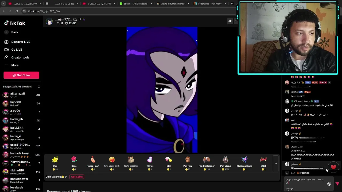342x192 pixels.
Task: Open Discover LIVE in sidebar
Action: coord(17,42)
